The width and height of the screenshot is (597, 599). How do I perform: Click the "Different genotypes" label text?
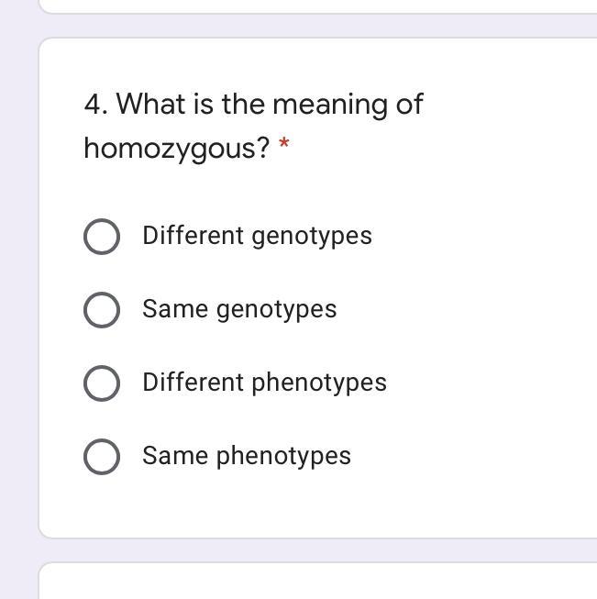[257, 236]
